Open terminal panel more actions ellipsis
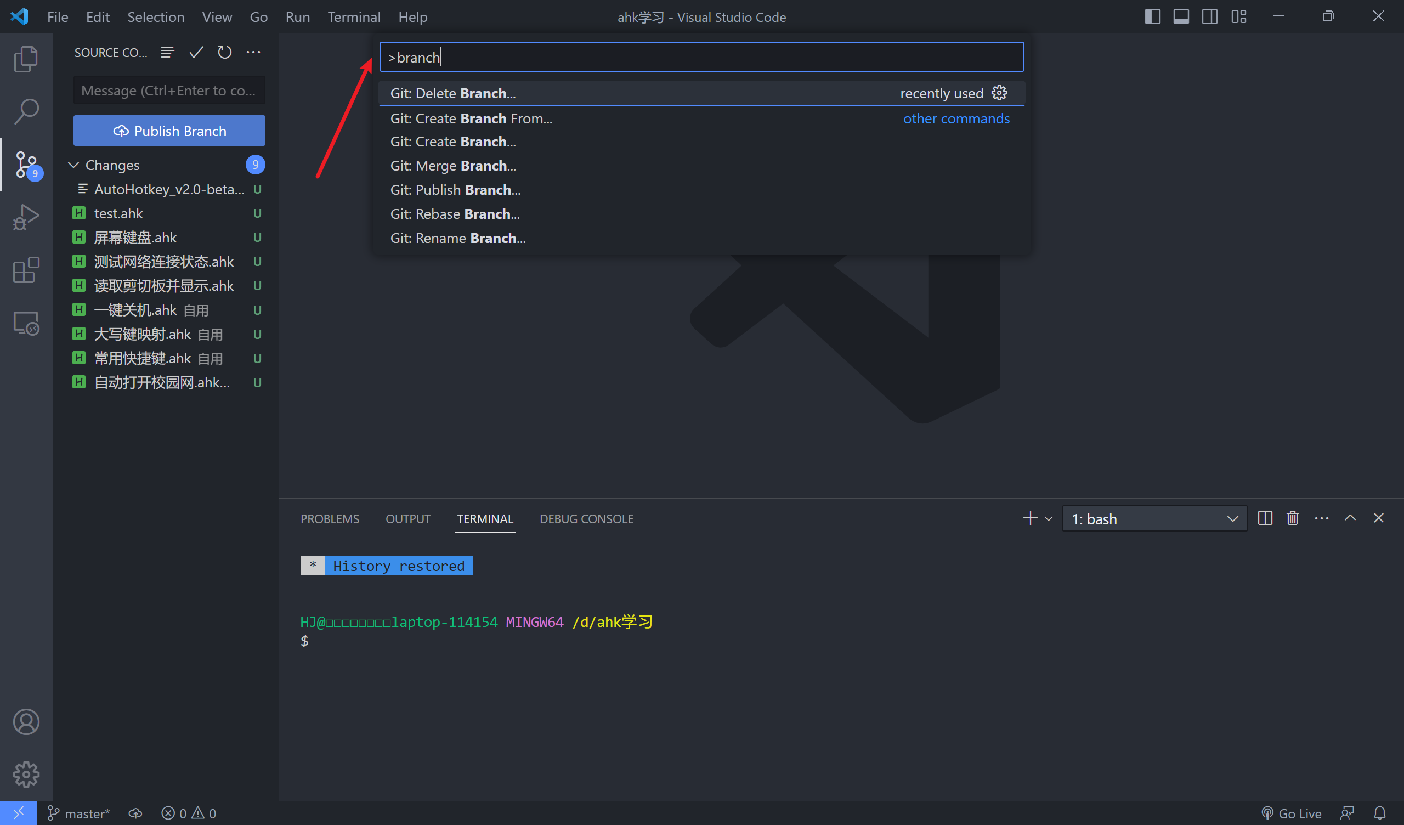Viewport: 1404px width, 825px height. 1322,518
